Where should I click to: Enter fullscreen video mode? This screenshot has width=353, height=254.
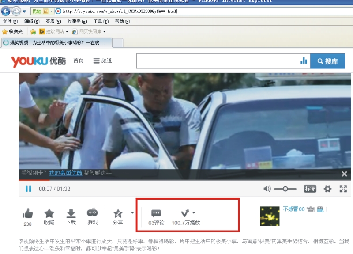(343, 189)
